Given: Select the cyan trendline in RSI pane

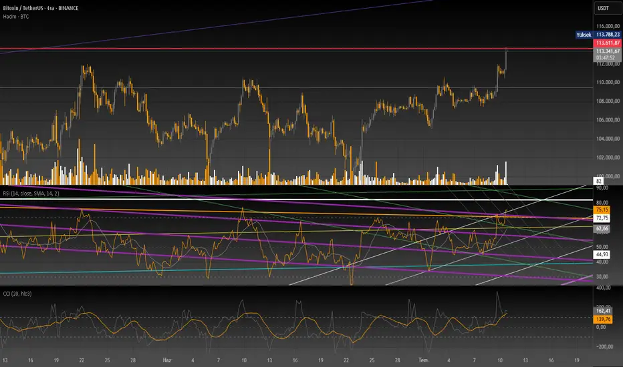Looking at the screenshot, I should (296, 268).
